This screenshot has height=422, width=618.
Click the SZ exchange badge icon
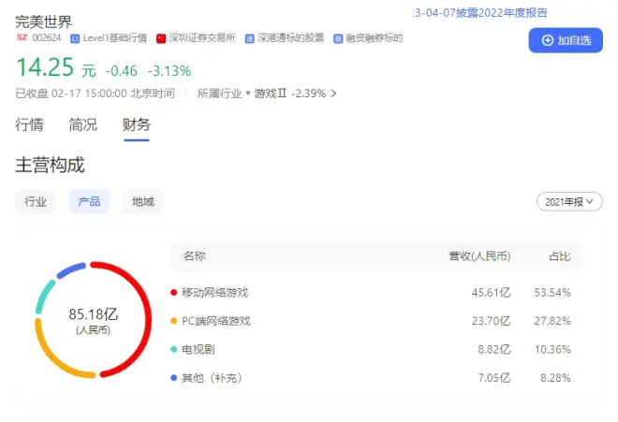(22, 38)
